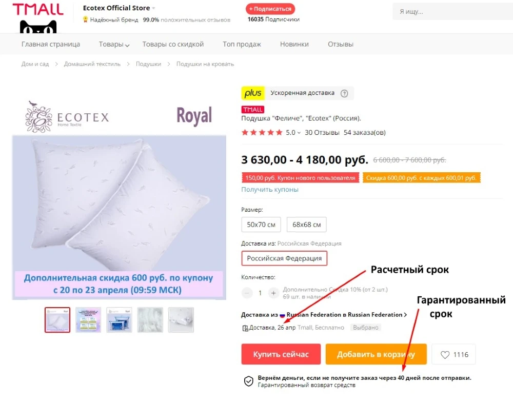Open the second product thumbnail

(88, 320)
